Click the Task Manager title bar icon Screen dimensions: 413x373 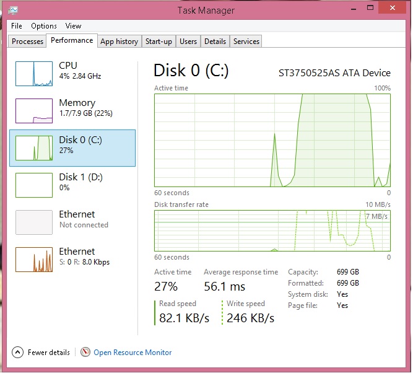(x=13, y=11)
